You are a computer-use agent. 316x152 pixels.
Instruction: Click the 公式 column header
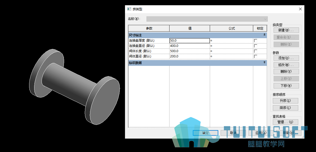point(232,28)
